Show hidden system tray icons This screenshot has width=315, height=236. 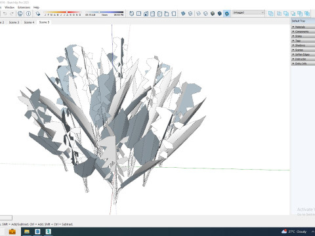(x=313, y=231)
